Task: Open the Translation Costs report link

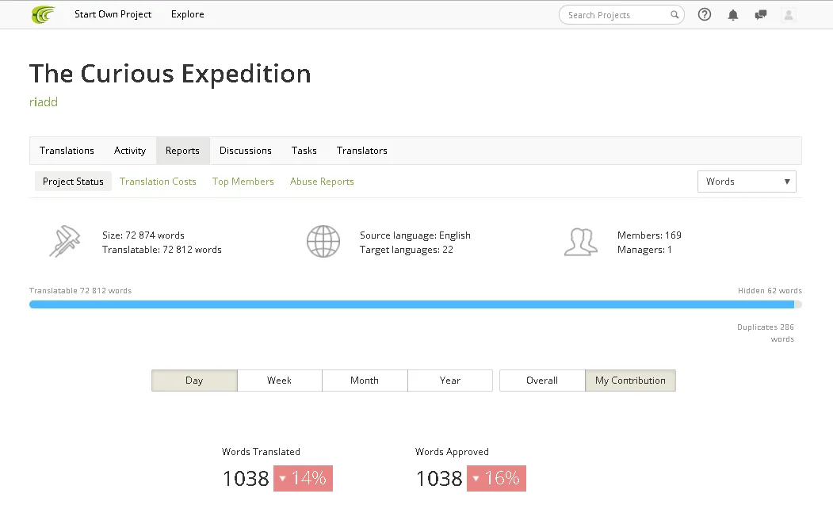Action: tap(158, 182)
